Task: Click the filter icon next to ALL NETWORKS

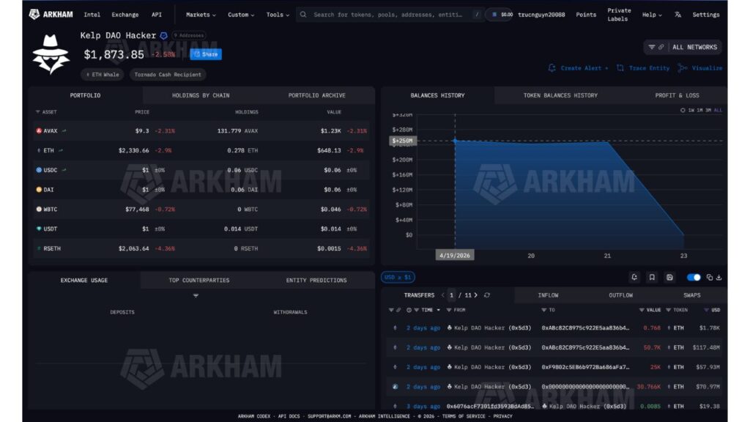Action: 653,47
